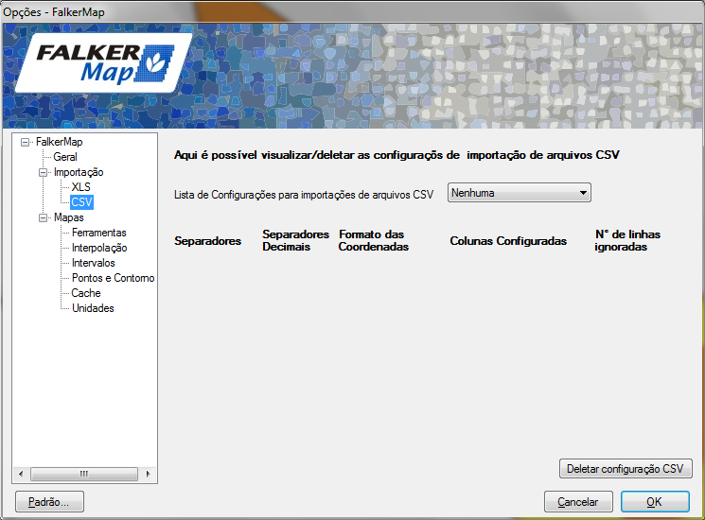Open the CSV configurations list dropdown
This screenshot has height=520, width=705.
pos(520,193)
